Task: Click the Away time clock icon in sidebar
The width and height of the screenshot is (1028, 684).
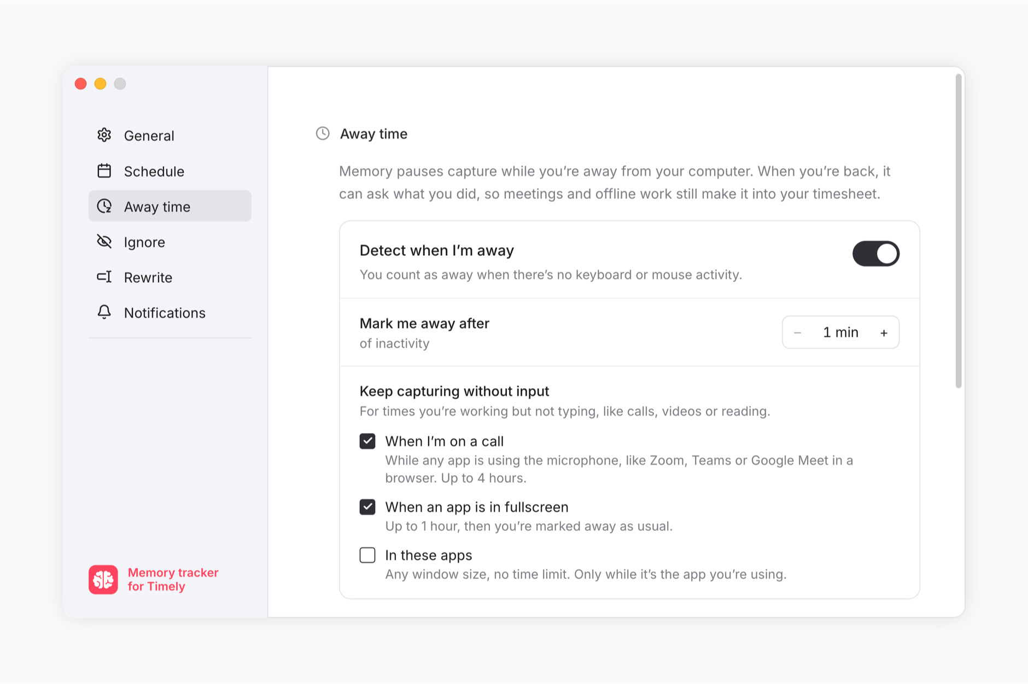Action: (104, 206)
